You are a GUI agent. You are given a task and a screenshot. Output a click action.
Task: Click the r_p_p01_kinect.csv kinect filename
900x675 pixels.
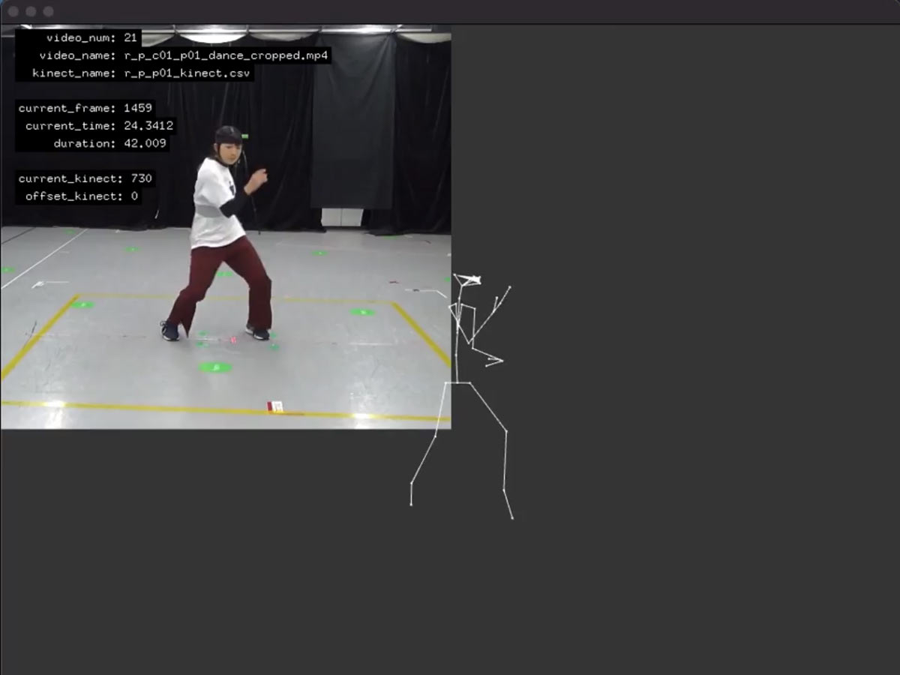click(187, 73)
